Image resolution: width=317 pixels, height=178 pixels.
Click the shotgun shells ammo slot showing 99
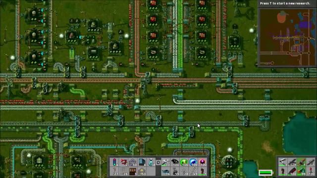click(301, 172)
